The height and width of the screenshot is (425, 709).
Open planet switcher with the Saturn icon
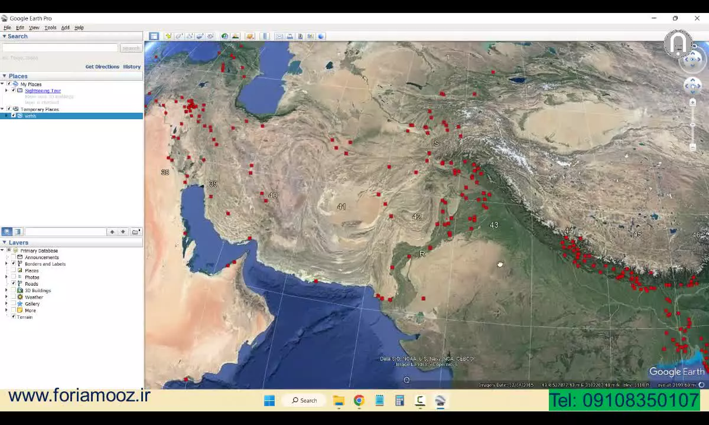click(x=249, y=36)
